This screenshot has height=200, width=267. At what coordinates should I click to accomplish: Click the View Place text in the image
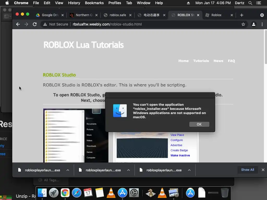(177, 135)
